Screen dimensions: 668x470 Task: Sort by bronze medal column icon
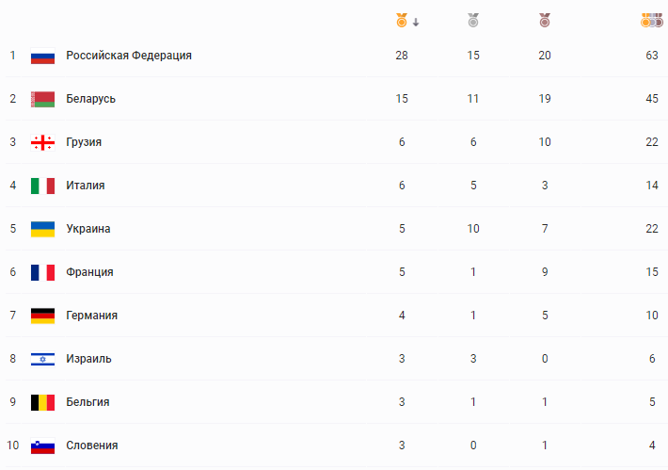[x=545, y=20]
